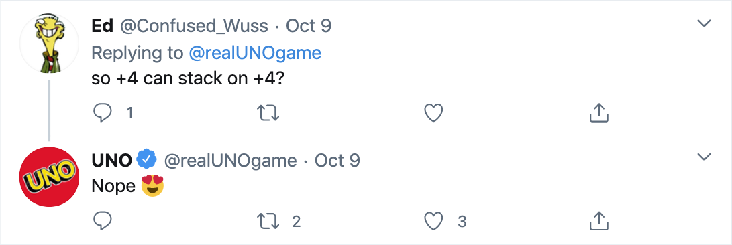Reply to UNO's Nope tweet
The height and width of the screenshot is (245, 732).
[102, 221]
